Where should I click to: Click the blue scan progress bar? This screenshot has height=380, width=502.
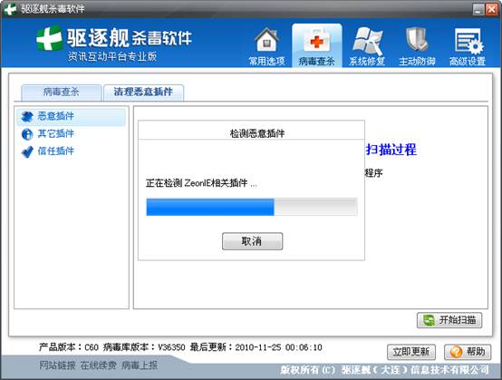click(252, 207)
